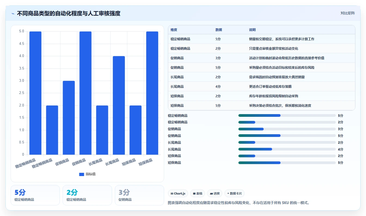Toggle the 指标值 legend entry under the chart

click(x=87, y=174)
